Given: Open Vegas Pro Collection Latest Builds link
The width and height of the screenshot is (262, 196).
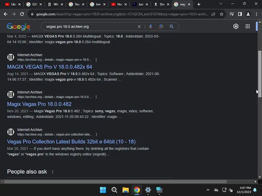Looking at the screenshot, I should coord(71,142).
